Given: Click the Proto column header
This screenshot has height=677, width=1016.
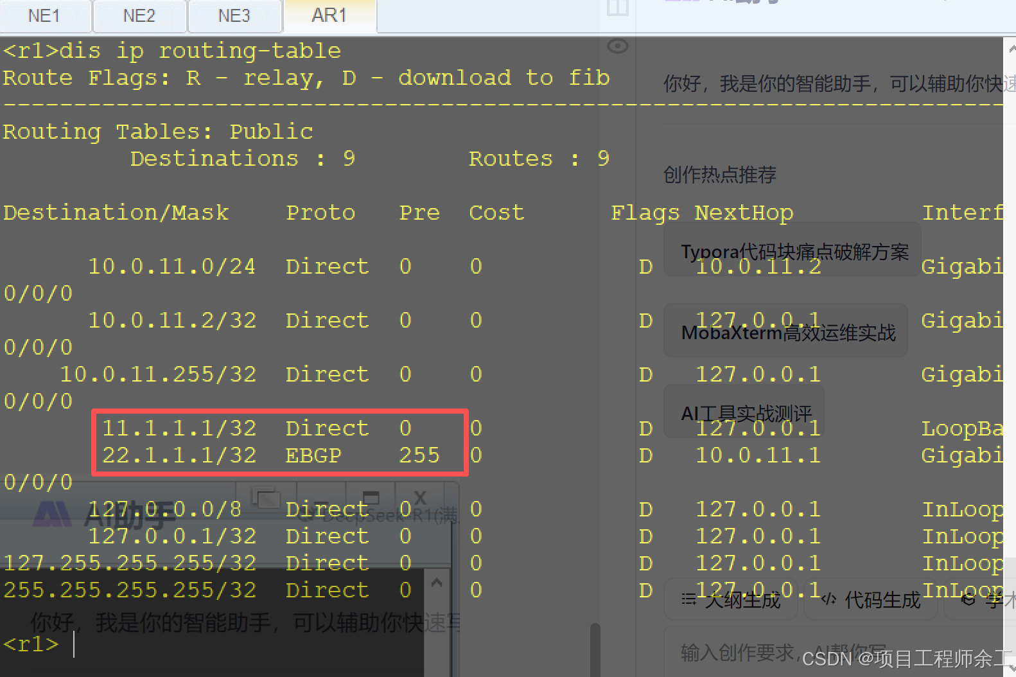Looking at the screenshot, I should coord(320,212).
